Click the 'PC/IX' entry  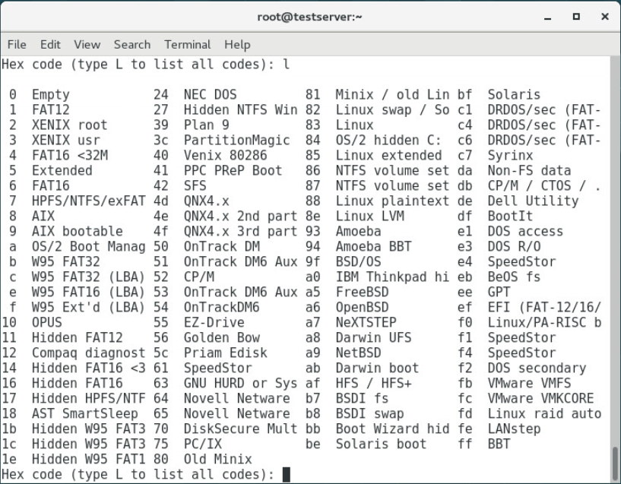pyautogui.click(x=203, y=444)
